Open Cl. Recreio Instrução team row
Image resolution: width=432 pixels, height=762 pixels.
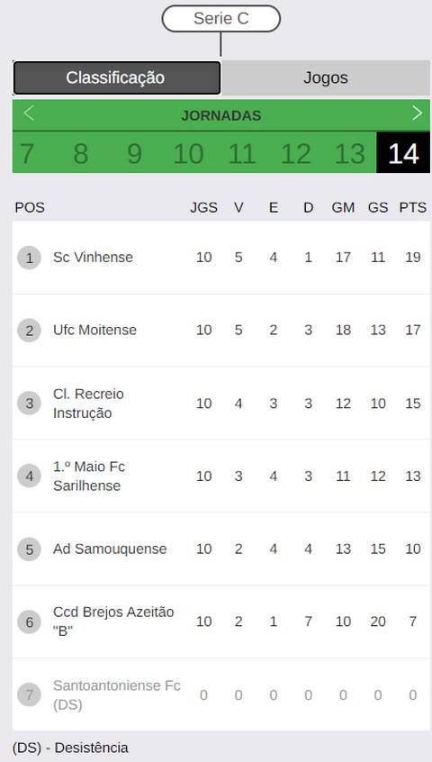[220, 404]
